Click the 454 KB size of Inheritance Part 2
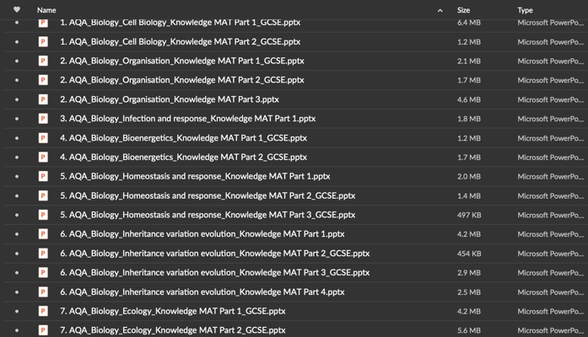588x337 pixels. coord(469,254)
